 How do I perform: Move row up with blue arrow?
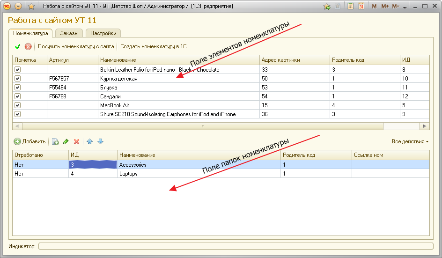point(90,141)
